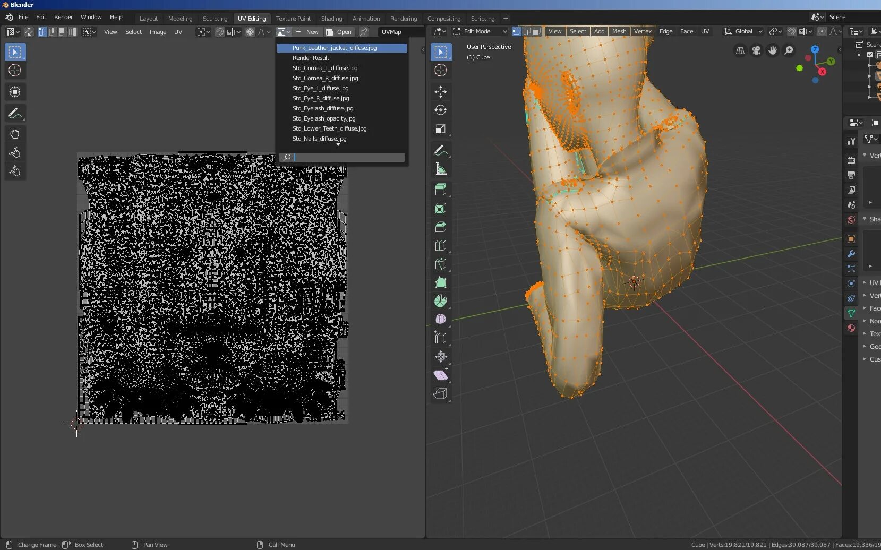Open the UV editor pivot point dropdown
The width and height of the screenshot is (881, 550).
[x=202, y=32]
